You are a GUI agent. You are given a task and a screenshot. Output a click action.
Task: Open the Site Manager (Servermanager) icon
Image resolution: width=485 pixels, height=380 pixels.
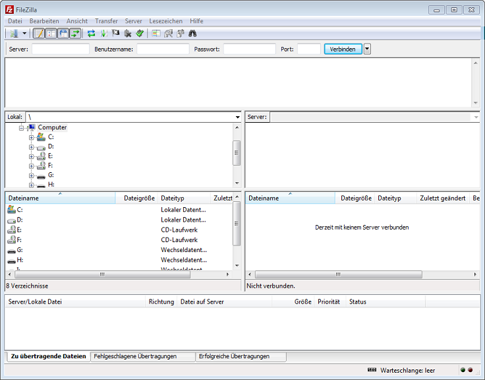coord(14,34)
